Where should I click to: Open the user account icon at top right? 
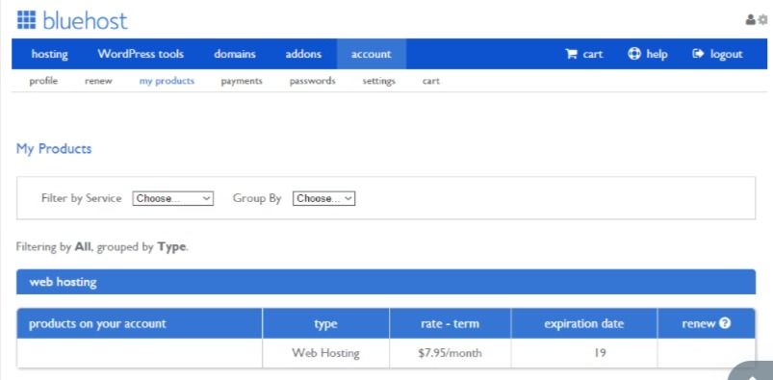[x=750, y=19]
